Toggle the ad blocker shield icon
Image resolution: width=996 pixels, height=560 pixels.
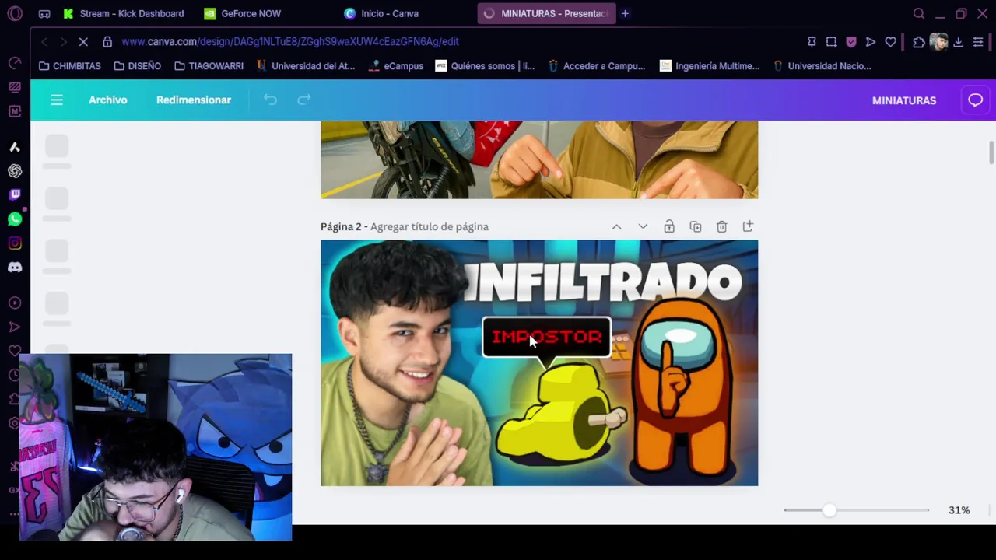click(x=850, y=42)
